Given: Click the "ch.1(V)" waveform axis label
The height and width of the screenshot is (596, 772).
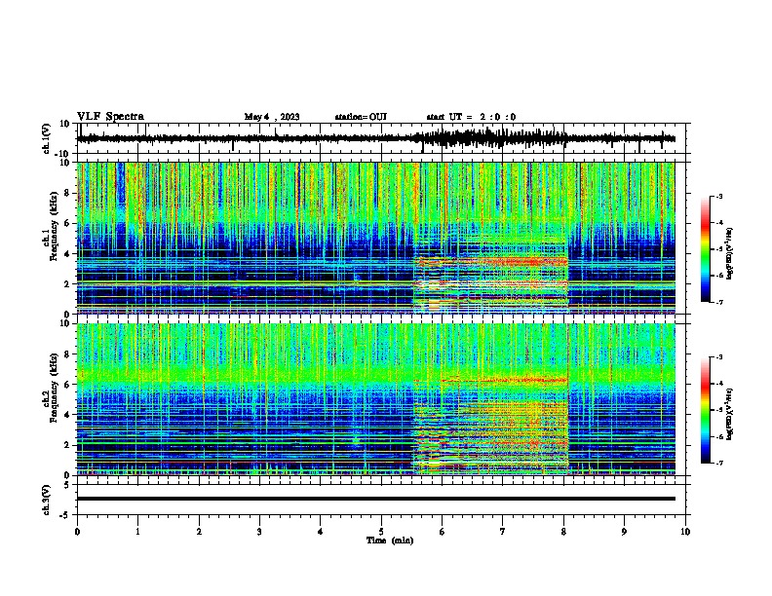Looking at the screenshot, I should [x=47, y=138].
